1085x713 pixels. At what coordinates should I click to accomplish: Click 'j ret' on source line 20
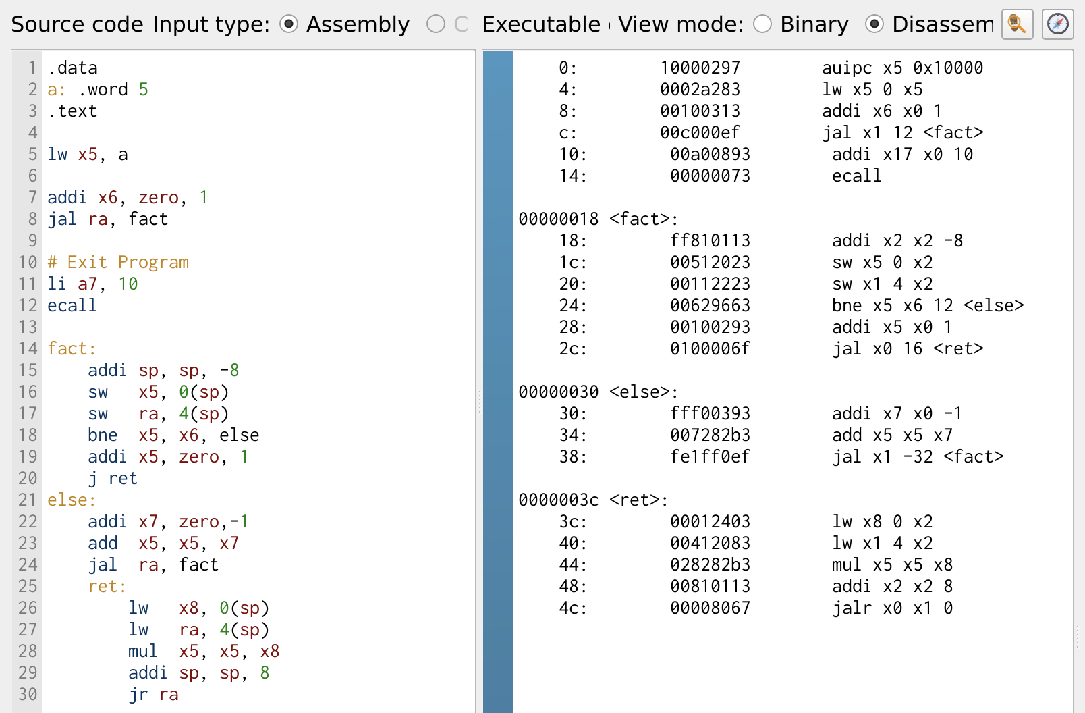(113, 478)
